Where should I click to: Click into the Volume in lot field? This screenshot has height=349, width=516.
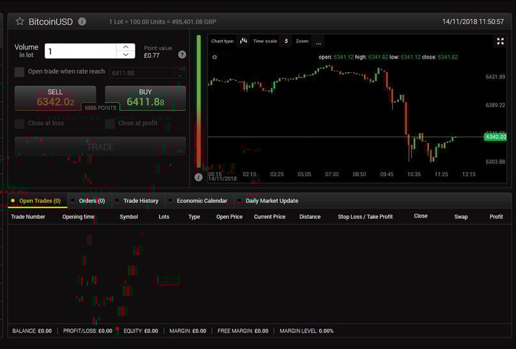[80, 51]
